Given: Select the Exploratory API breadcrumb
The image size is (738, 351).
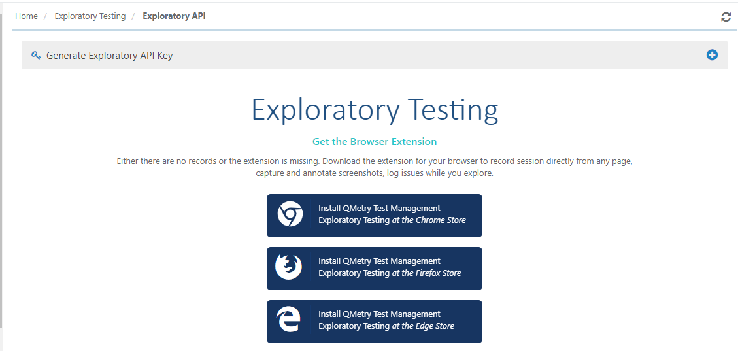Looking at the screenshot, I should (174, 16).
